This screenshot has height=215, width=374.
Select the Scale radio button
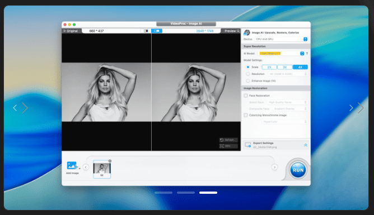pyautogui.click(x=248, y=67)
